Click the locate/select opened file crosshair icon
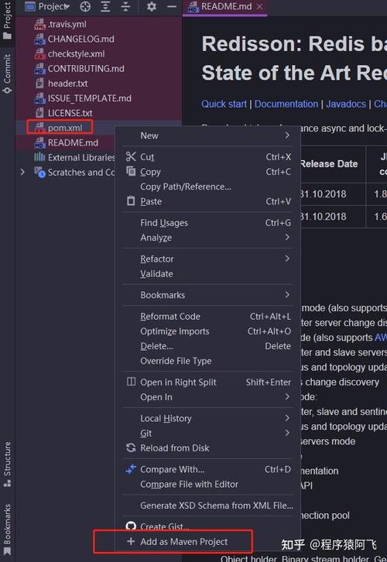 pyautogui.click(x=85, y=6)
